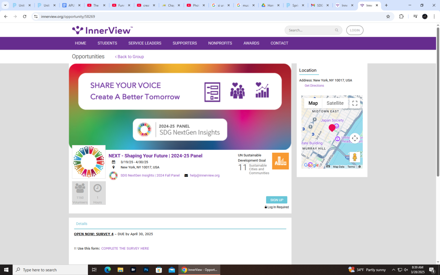This screenshot has width=440, height=275.
Task: Open the CONTACT navigation item
Action: (x=279, y=43)
